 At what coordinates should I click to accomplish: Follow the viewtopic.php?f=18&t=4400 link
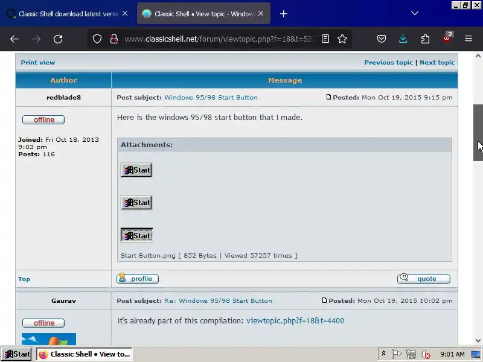click(x=295, y=321)
